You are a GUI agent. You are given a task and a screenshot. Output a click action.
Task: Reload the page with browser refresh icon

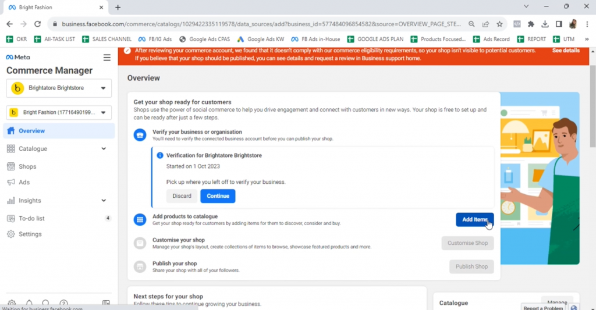(x=38, y=24)
